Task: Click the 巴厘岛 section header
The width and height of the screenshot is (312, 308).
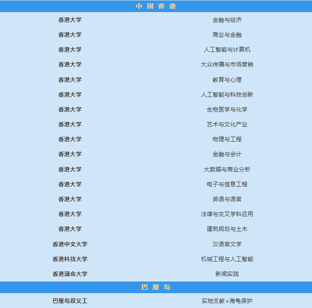Action: (156, 287)
